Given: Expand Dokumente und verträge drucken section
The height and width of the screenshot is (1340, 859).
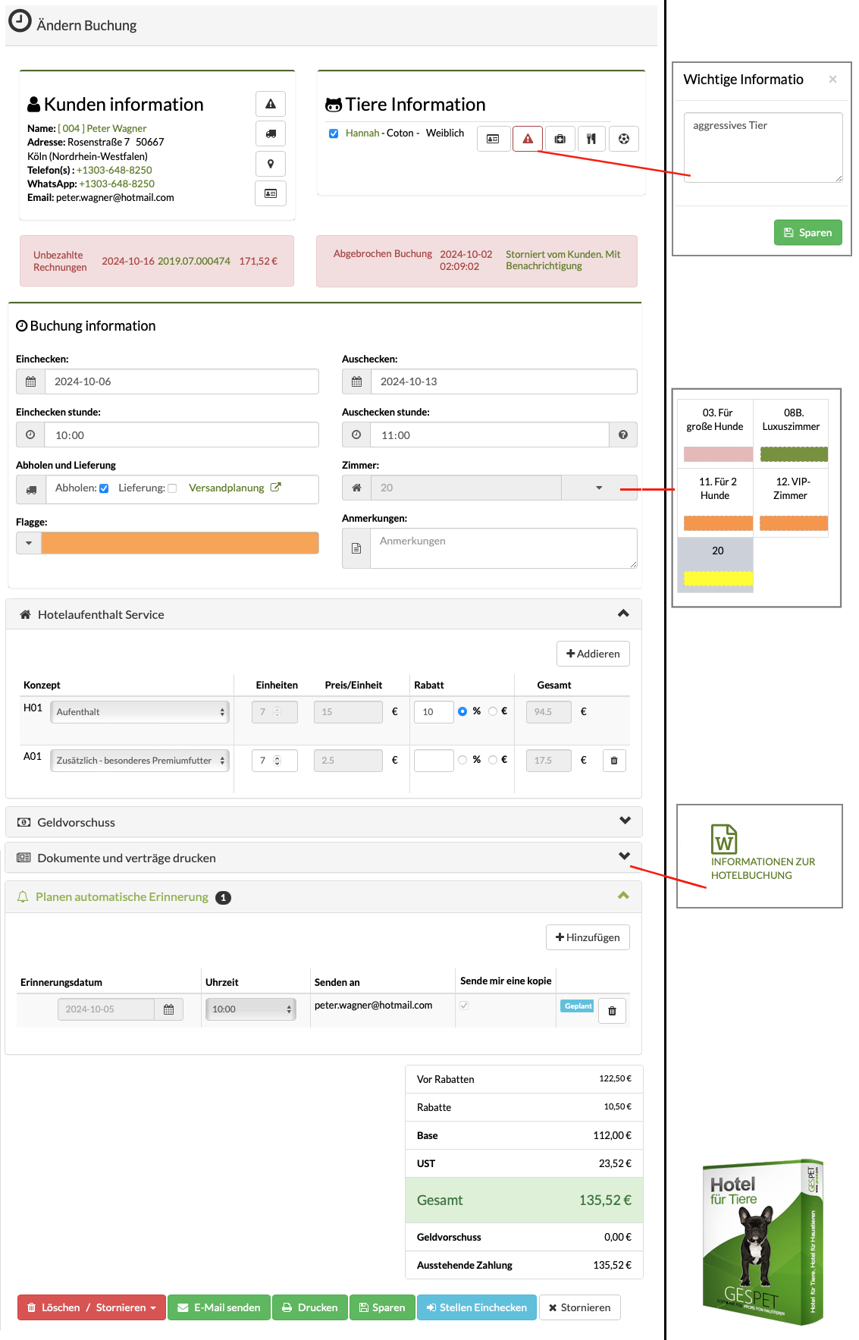Looking at the screenshot, I should (324, 858).
